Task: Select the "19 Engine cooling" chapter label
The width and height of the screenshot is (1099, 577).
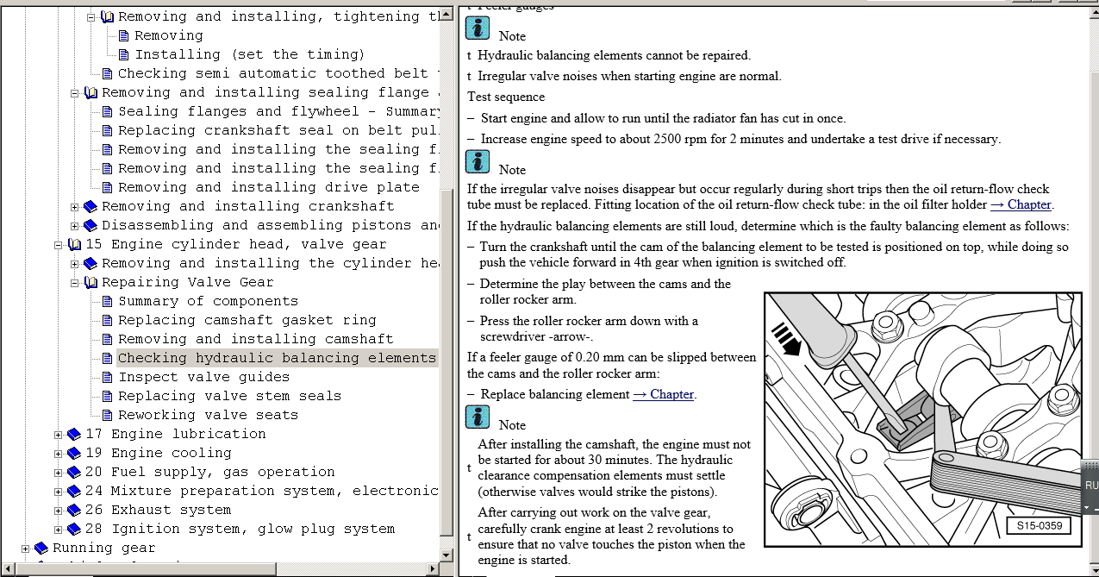Action: 159,453
